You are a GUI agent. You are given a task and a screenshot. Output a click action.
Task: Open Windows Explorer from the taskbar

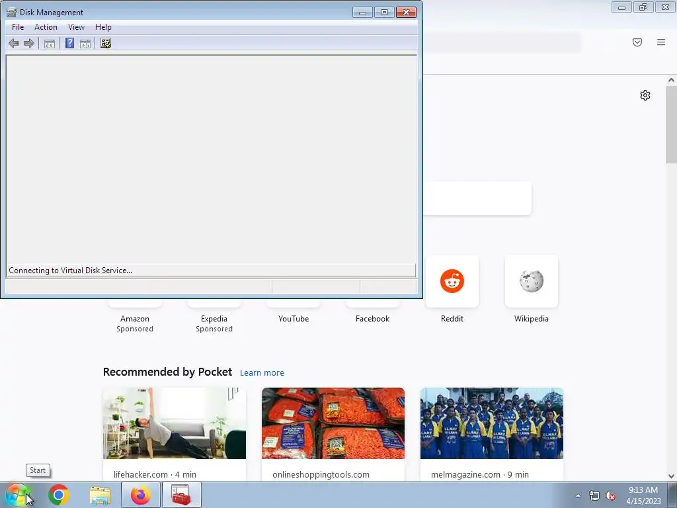coord(100,495)
